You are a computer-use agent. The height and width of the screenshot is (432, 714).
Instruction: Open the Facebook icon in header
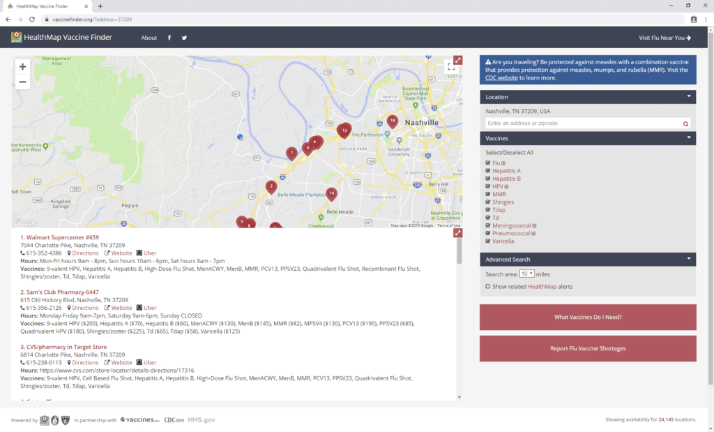[x=169, y=38]
